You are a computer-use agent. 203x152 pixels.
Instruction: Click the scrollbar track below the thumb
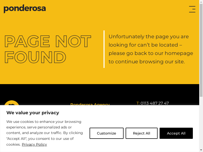201,122
